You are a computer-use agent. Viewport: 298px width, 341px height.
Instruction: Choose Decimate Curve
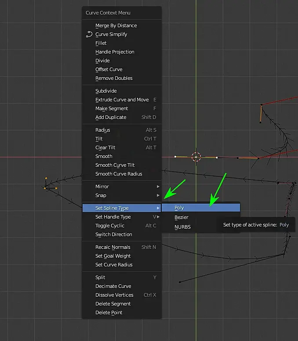(x=113, y=286)
